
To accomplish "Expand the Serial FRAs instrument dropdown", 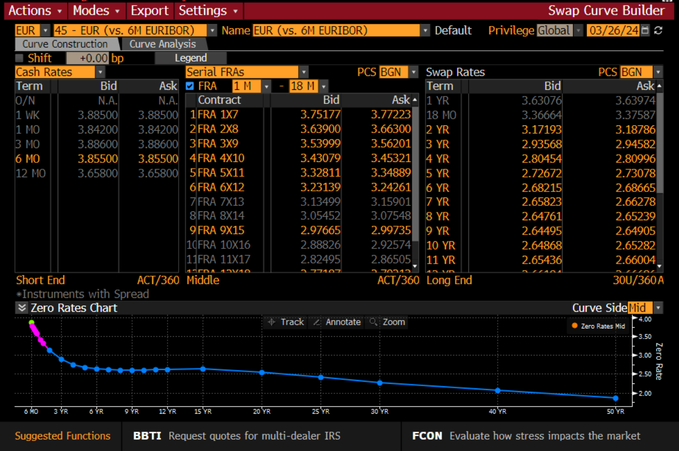I will coord(303,72).
